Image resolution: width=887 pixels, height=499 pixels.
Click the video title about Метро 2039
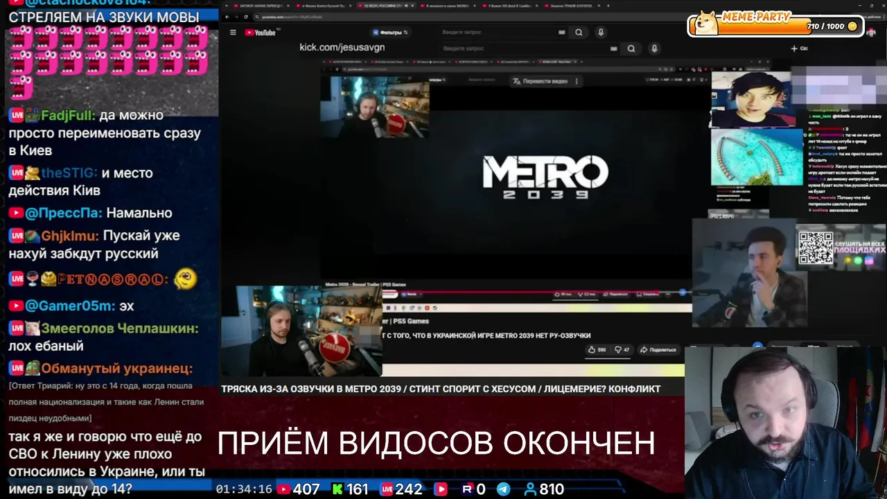pos(441,389)
